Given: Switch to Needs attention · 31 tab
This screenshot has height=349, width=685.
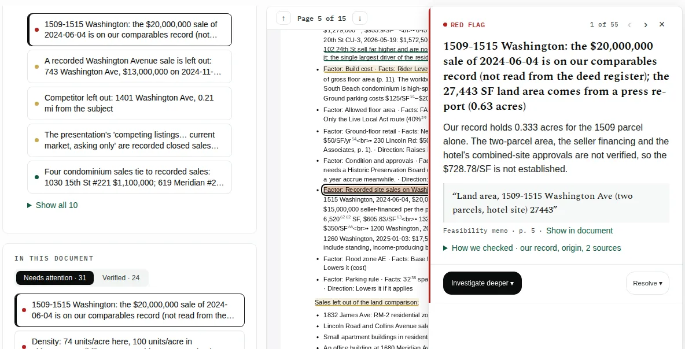Looking at the screenshot, I should click(x=55, y=278).
